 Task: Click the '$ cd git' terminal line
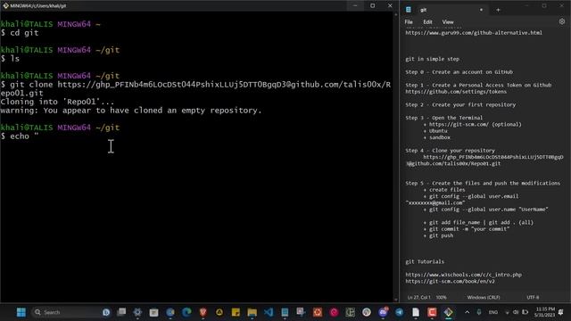click(20, 33)
